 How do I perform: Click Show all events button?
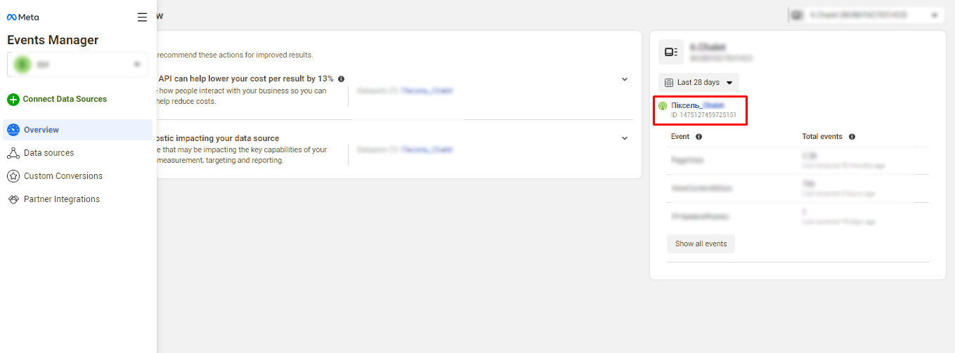701,244
